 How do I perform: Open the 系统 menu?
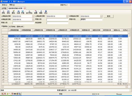[4, 5]
